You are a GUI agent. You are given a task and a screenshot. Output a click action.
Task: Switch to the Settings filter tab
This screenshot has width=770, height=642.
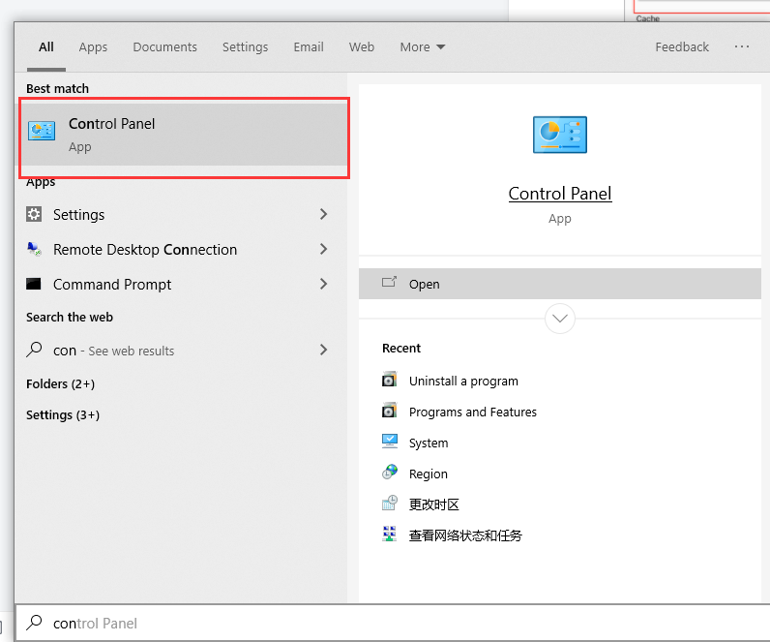click(245, 47)
